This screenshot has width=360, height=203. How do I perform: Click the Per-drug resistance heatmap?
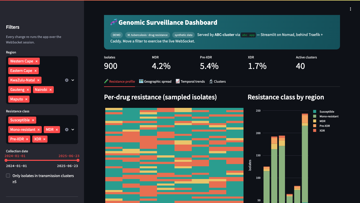tap(174, 155)
